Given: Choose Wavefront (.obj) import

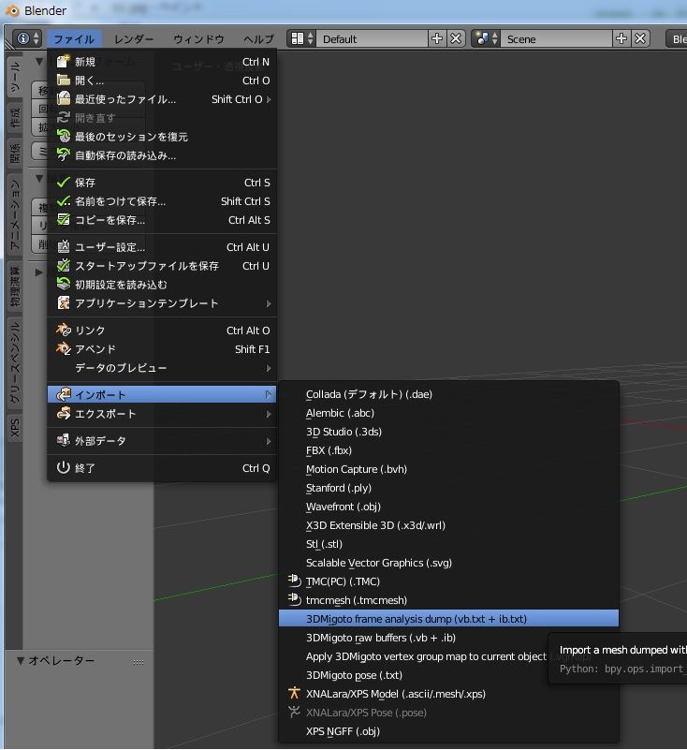Looking at the screenshot, I should (x=448, y=507).
